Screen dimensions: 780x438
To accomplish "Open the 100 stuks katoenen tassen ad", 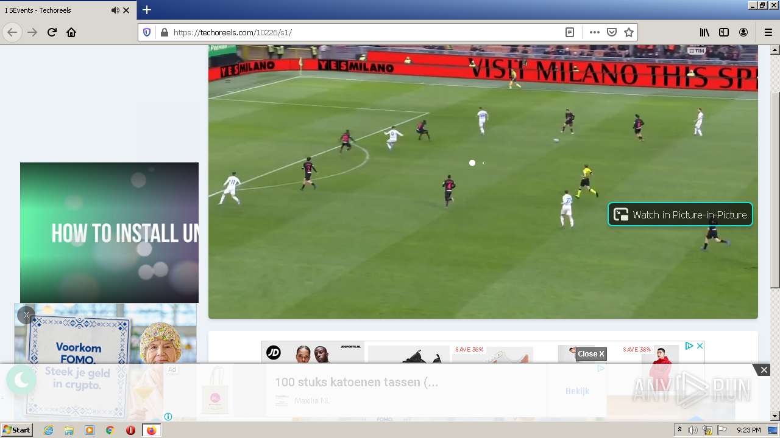I will click(356, 382).
